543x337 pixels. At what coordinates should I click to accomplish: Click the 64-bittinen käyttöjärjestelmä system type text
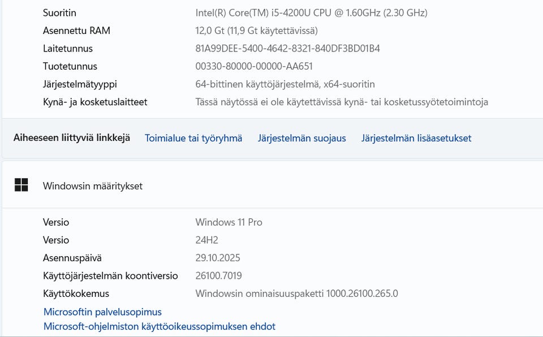point(285,84)
